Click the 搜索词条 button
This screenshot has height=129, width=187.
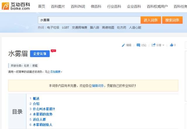172,20
